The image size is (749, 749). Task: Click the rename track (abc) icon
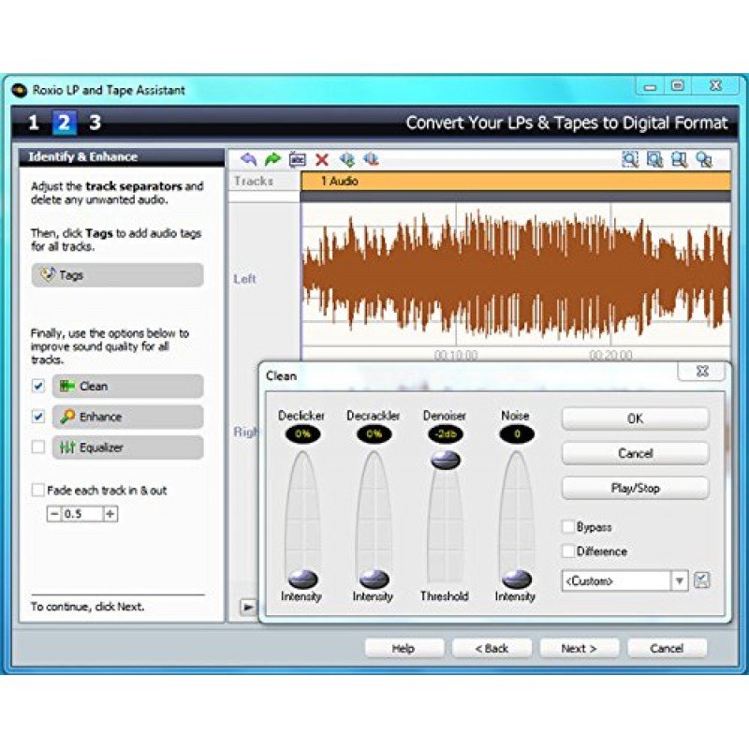click(x=298, y=159)
